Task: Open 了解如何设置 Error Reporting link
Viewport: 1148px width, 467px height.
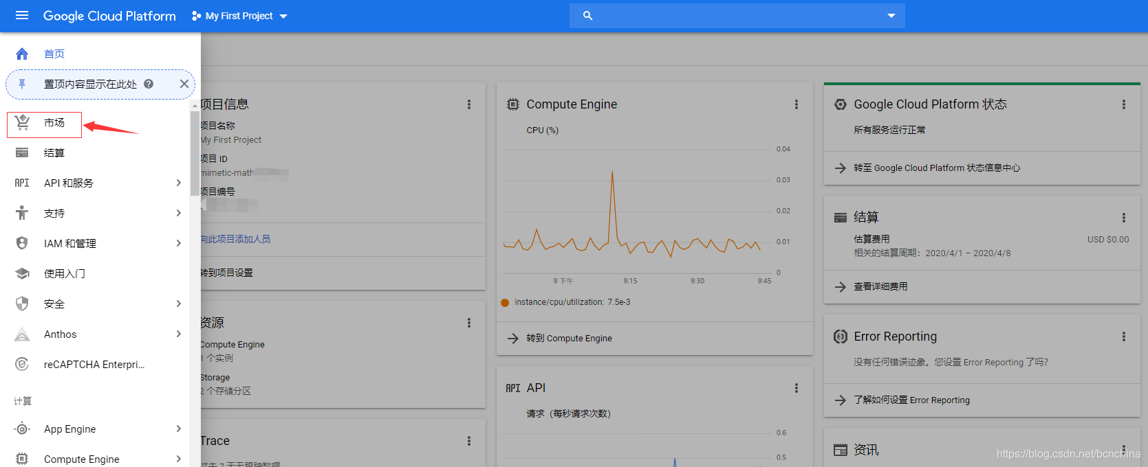Action: [x=911, y=400]
